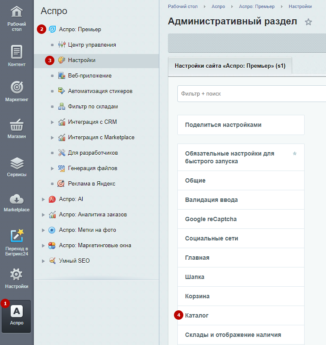Select Обязательные настройки для быстрого запуска

[241, 157]
